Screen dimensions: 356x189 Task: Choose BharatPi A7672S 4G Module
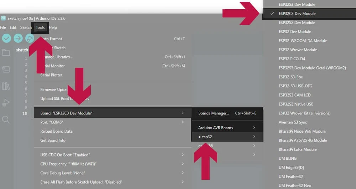tap(309, 141)
